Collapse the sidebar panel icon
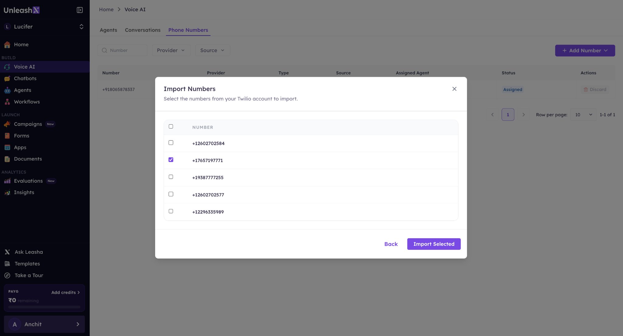 (x=80, y=10)
